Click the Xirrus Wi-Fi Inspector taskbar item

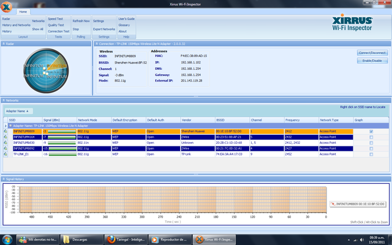[214, 239]
